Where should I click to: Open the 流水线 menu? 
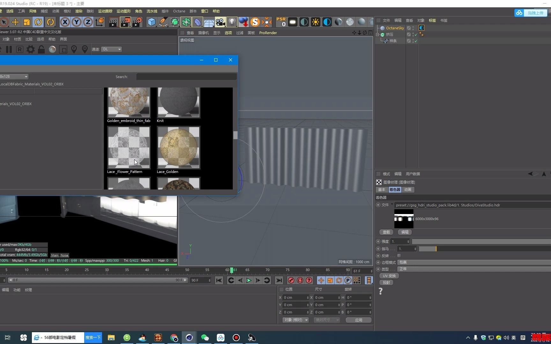tap(152, 11)
